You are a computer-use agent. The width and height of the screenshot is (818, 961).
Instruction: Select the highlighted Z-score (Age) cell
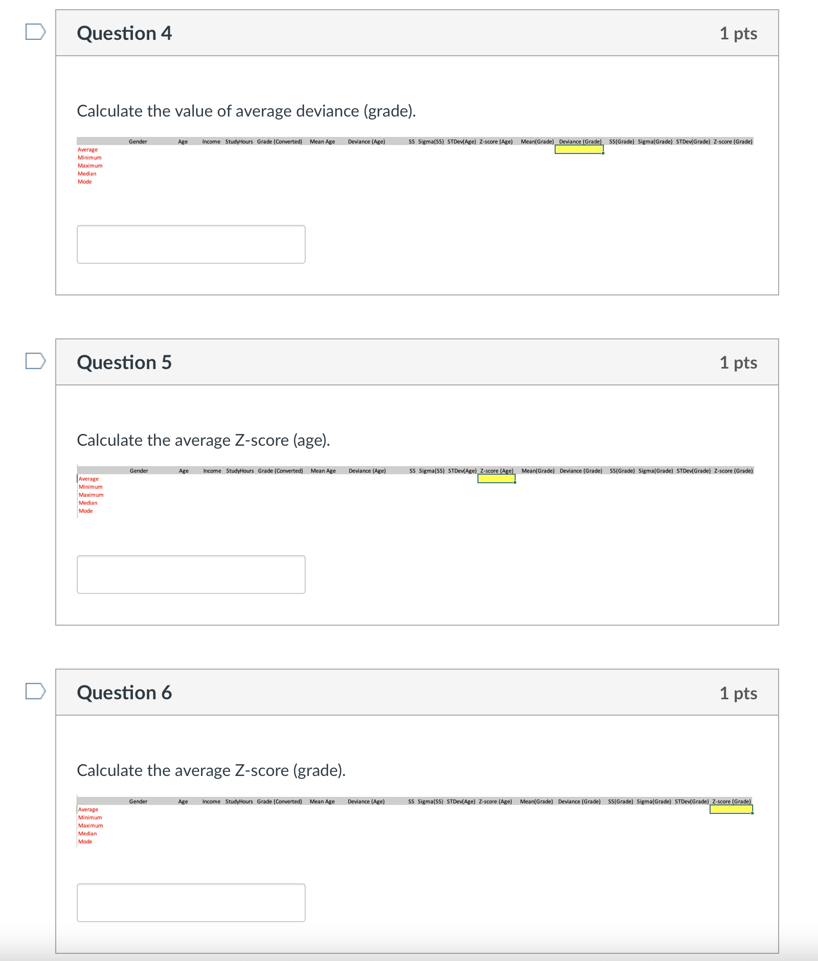click(495, 478)
